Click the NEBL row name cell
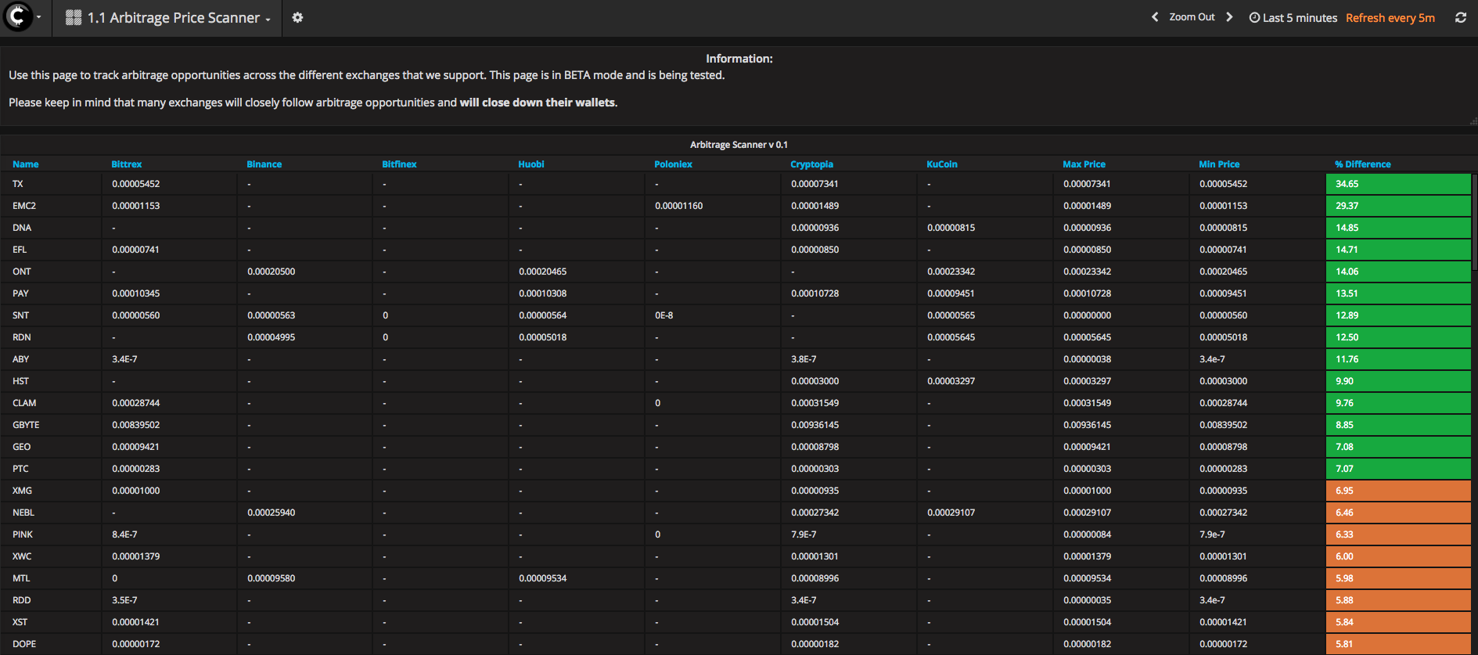The width and height of the screenshot is (1478, 655). click(51, 513)
